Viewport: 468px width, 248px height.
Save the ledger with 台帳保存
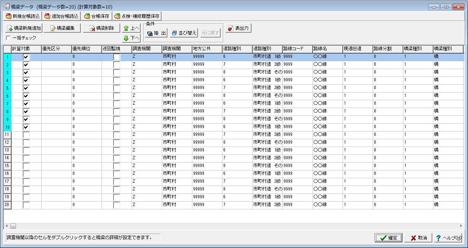point(96,16)
